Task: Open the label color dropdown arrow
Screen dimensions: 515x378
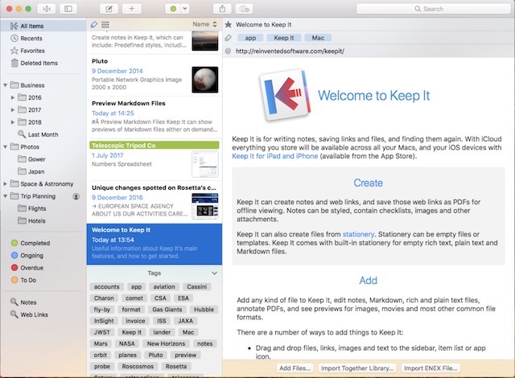Action: pos(185,9)
